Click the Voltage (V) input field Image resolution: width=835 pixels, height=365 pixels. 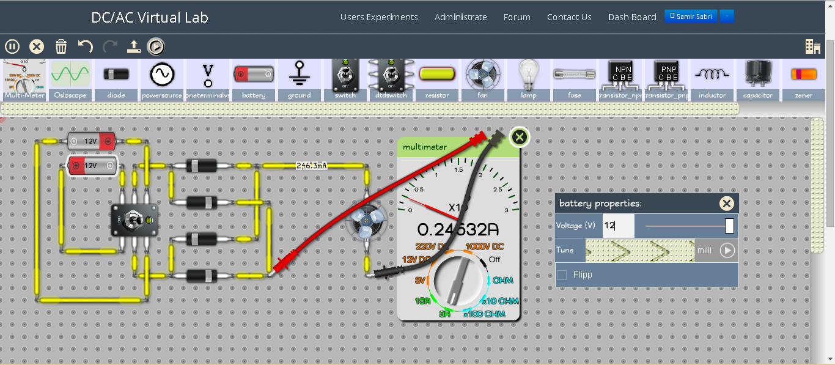[x=619, y=226]
